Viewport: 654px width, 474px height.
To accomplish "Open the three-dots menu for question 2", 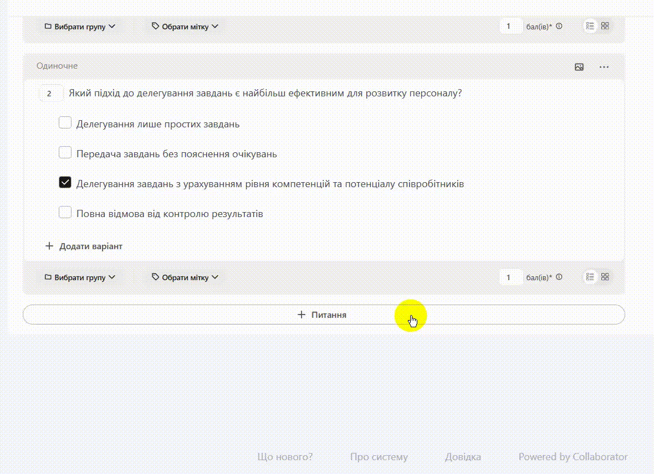I will pos(604,67).
